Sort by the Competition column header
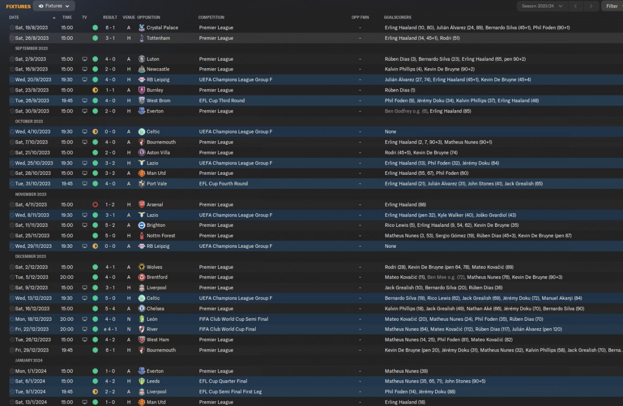 coord(211,18)
